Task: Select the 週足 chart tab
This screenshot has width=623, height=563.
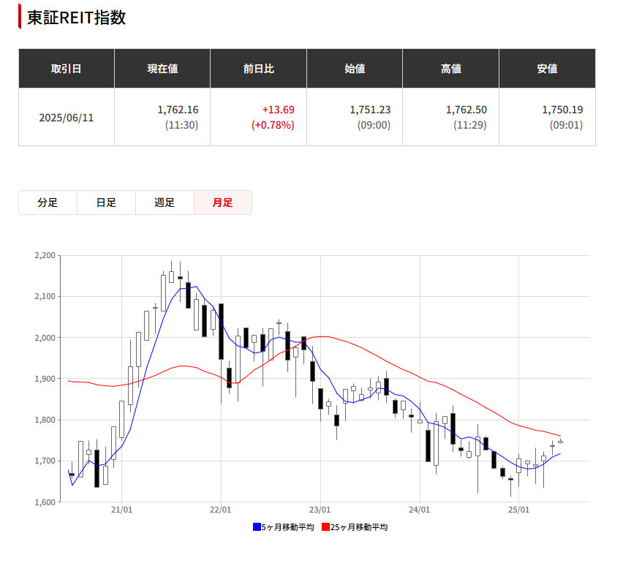Action: (165, 203)
